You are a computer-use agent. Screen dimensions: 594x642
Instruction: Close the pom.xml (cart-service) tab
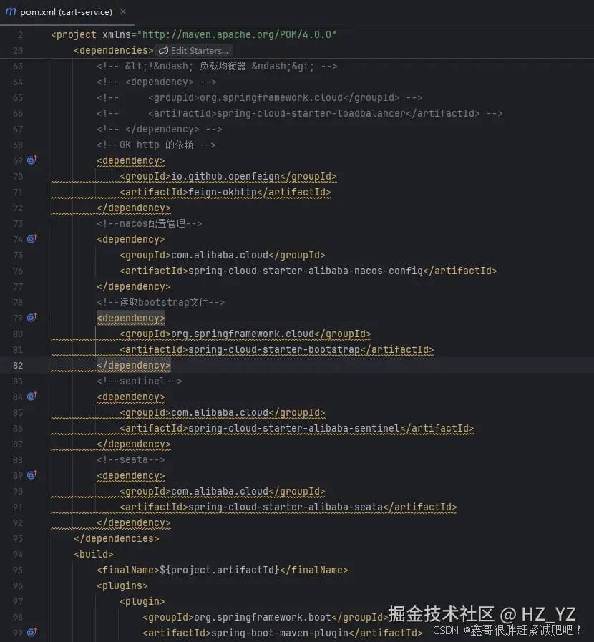pyautogui.click(x=123, y=12)
